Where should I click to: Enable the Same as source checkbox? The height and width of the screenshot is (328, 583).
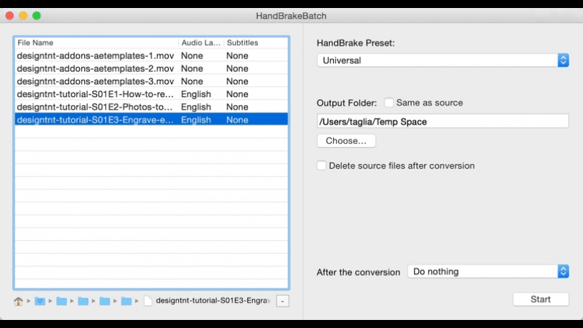point(389,102)
